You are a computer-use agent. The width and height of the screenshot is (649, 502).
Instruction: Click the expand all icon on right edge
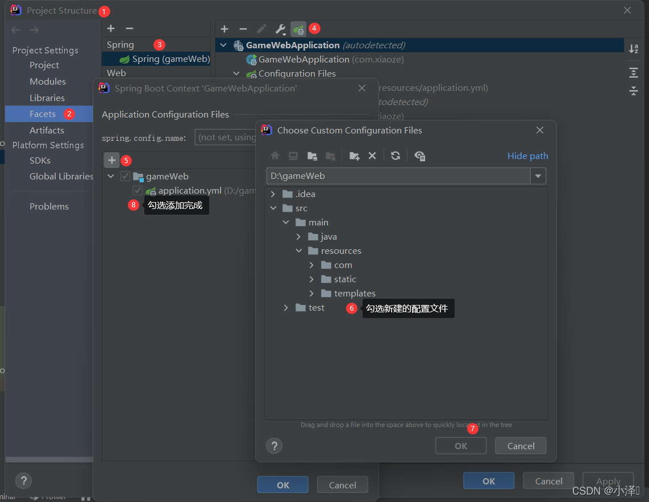(x=633, y=73)
